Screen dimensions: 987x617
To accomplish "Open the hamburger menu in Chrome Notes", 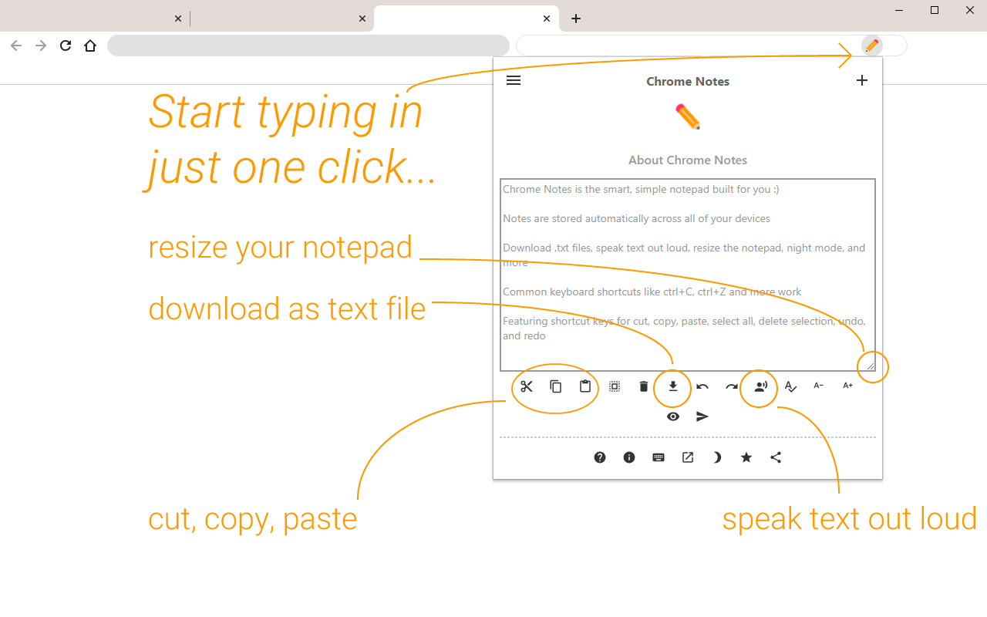I will pos(514,80).
